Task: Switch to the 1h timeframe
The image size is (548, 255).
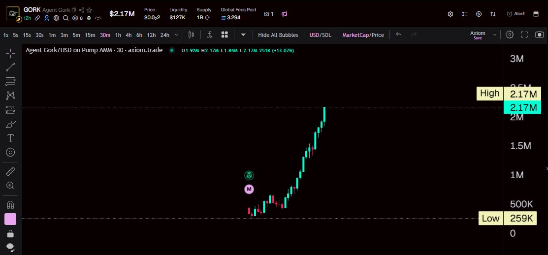Action: coord(118,35)
